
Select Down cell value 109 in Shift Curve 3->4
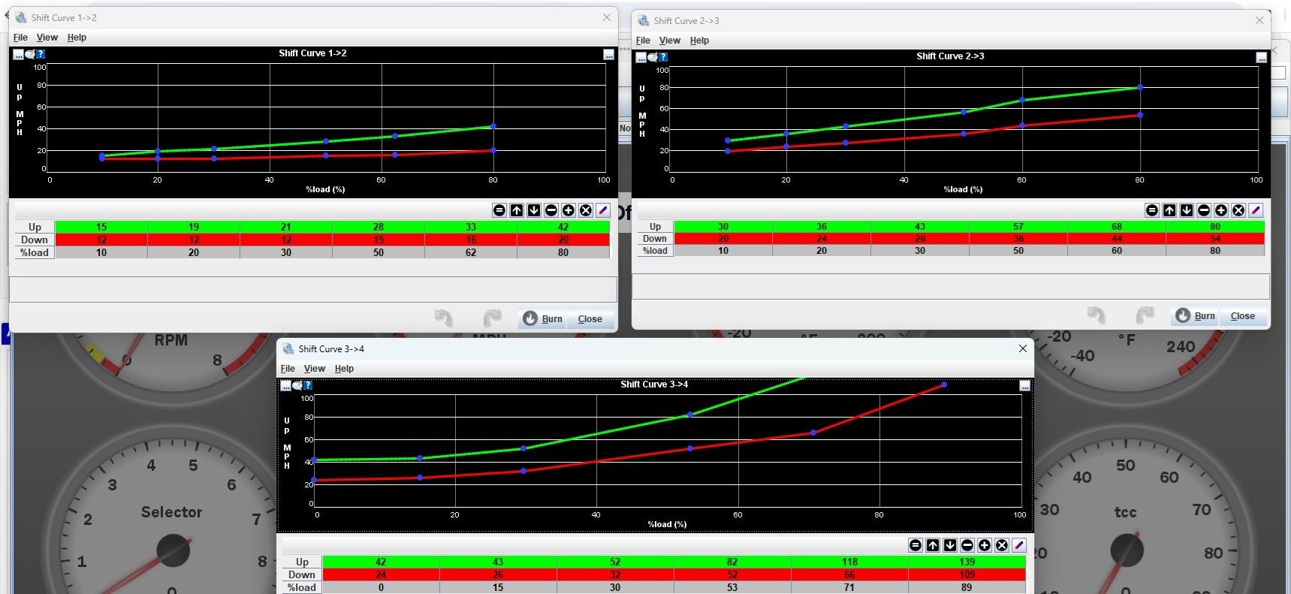tap(967, 574)
